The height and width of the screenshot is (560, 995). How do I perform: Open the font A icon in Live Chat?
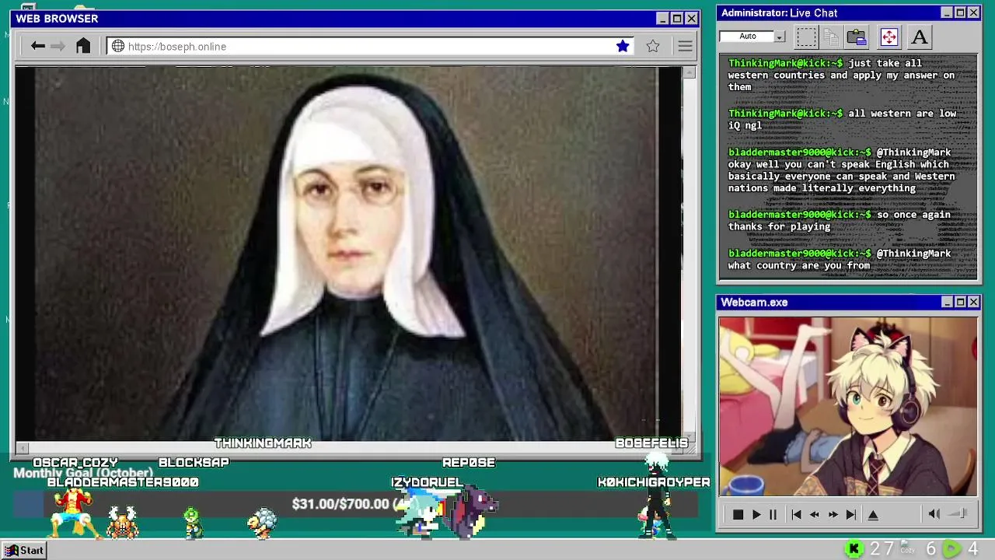tap(920, 37)
